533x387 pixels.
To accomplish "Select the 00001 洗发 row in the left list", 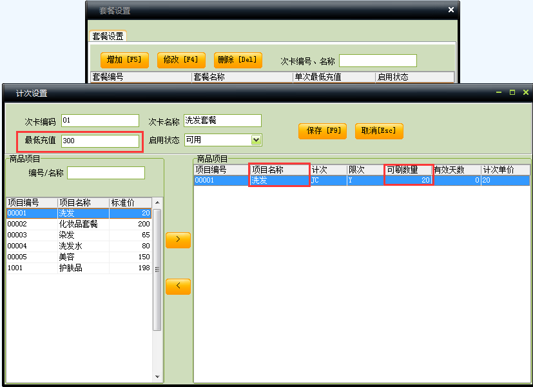I will (79, 213).
